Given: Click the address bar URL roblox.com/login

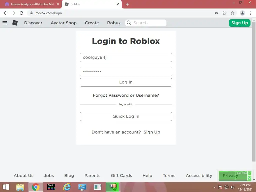Looking at the screenshot, I should pos(49,13).
